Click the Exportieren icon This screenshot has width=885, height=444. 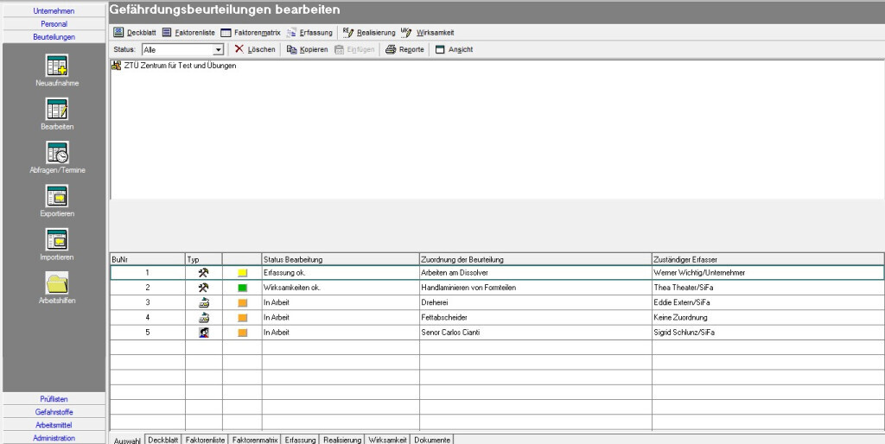coord(54,196)
